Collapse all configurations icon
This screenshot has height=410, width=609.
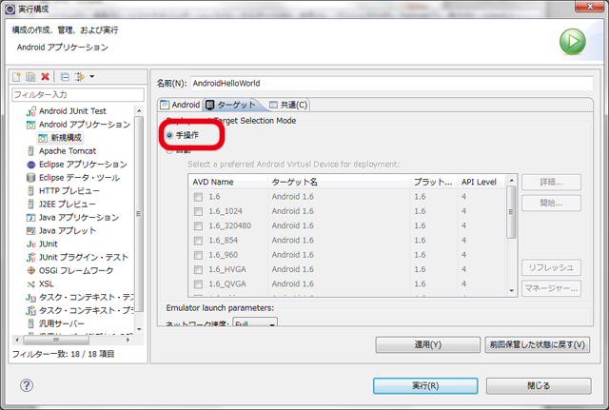(x=65, y=77)
